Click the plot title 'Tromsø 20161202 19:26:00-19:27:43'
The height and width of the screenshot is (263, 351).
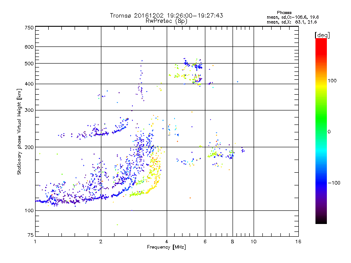(x=166, y=15)
